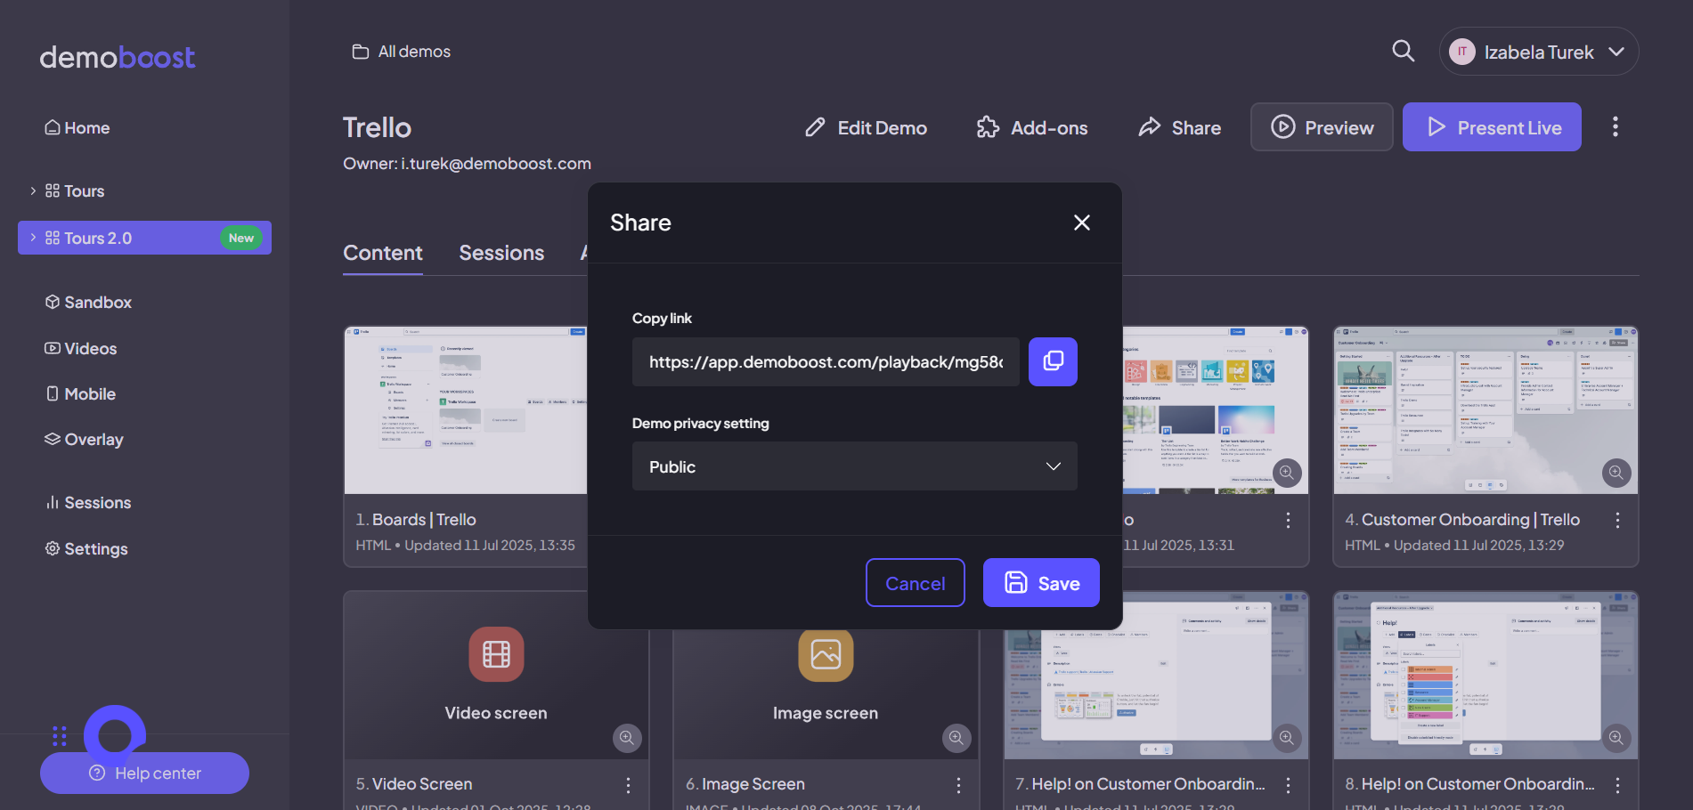
Task: Open Add-ons puzzle icon
Action: pos(988,127)
